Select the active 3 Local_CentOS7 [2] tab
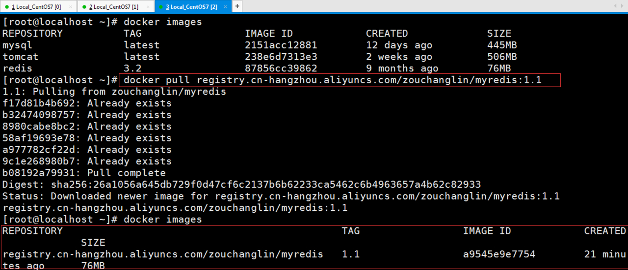Viewport: 628px width, 270px height. click(x=191, y=6)
